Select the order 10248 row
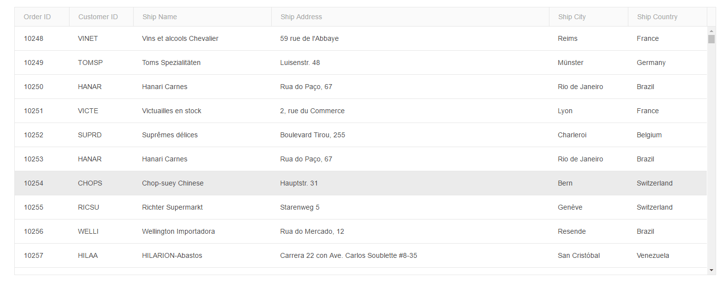 point(361,38)
